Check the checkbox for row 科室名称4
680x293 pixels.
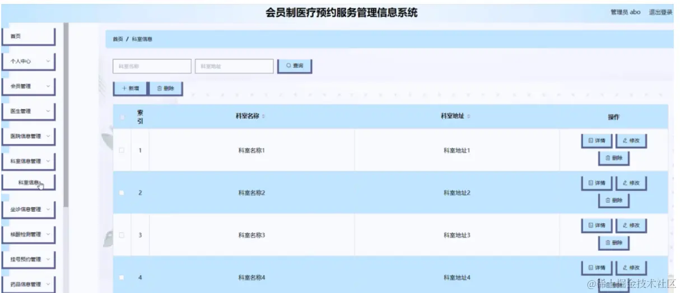(x=122, y=277)
